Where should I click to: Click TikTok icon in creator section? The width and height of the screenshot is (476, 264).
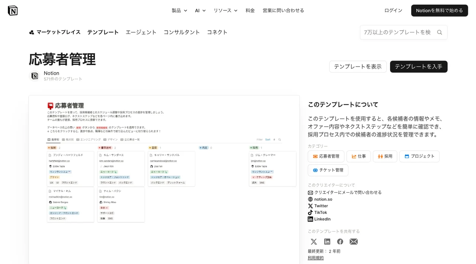311,212
